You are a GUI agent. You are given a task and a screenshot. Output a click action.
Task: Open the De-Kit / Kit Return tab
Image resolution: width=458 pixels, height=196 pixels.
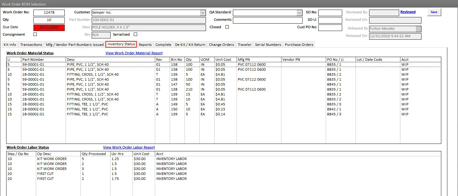(190, 45)
